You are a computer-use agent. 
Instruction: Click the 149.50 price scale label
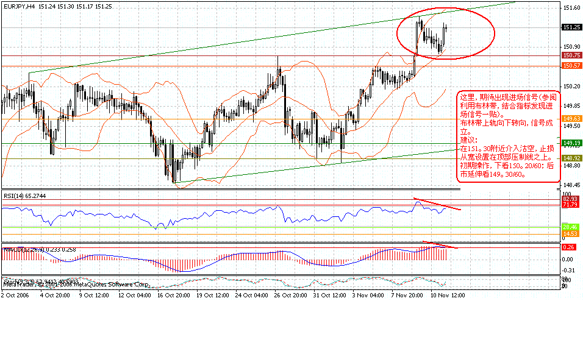572,126
